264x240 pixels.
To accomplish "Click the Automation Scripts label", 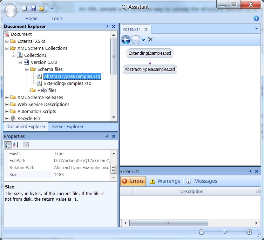I will coord(37,112).
